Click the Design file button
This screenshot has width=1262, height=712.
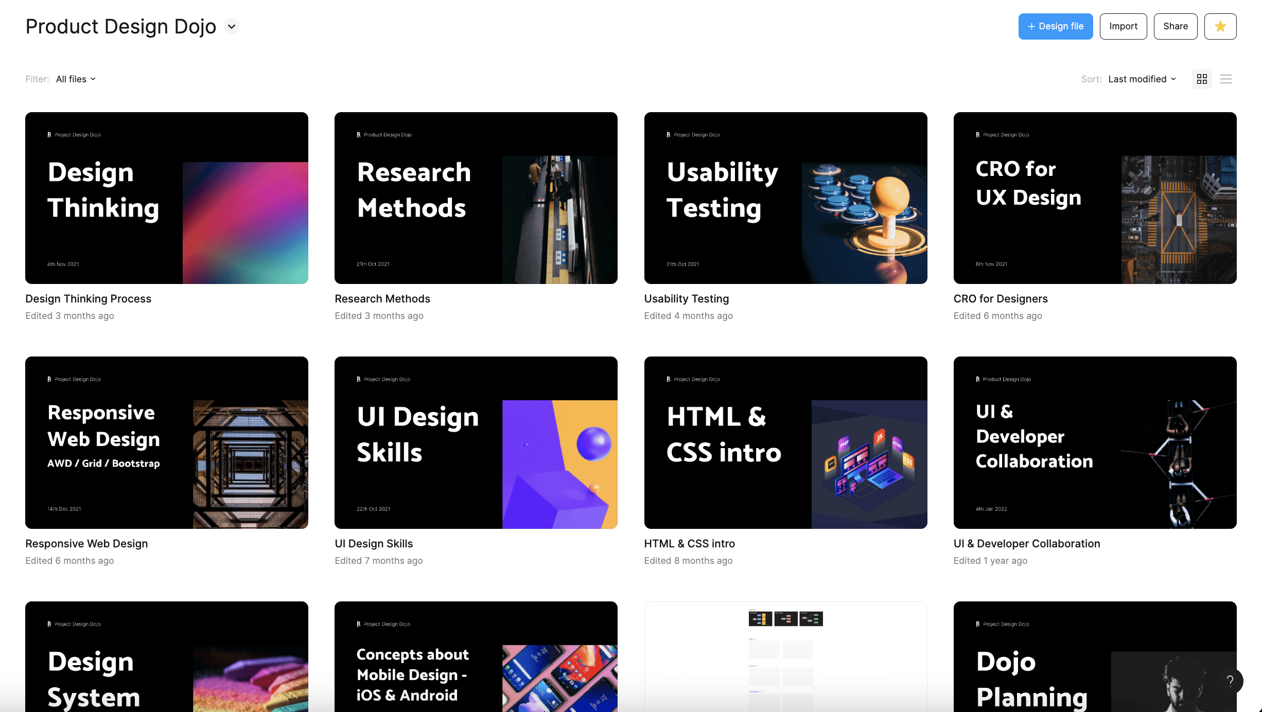1055,26
